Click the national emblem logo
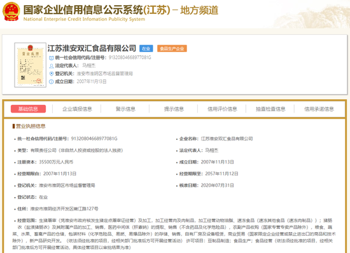 pyautogui.click(x=11, y=11)
